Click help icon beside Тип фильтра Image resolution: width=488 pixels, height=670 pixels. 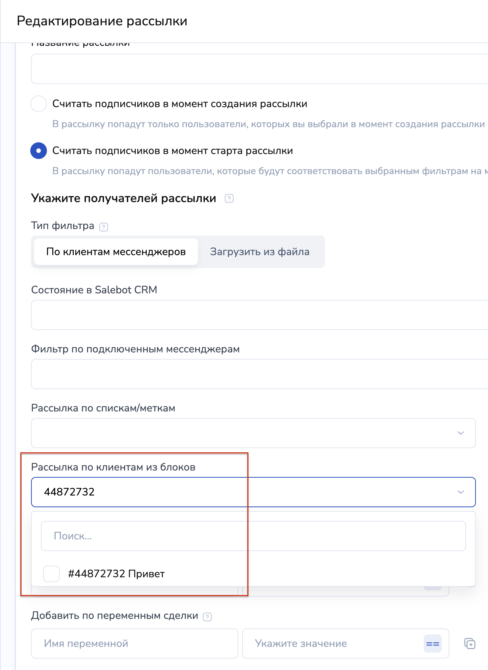104,227
